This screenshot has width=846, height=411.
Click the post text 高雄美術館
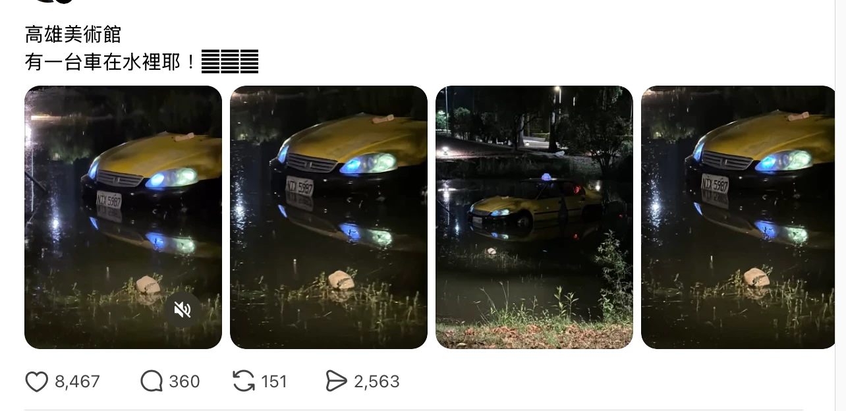pos(73,34)
